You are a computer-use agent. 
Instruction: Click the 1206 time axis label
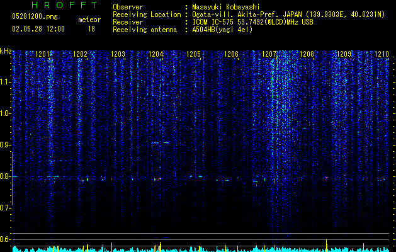pyautogui.click(x=231, y=54)
